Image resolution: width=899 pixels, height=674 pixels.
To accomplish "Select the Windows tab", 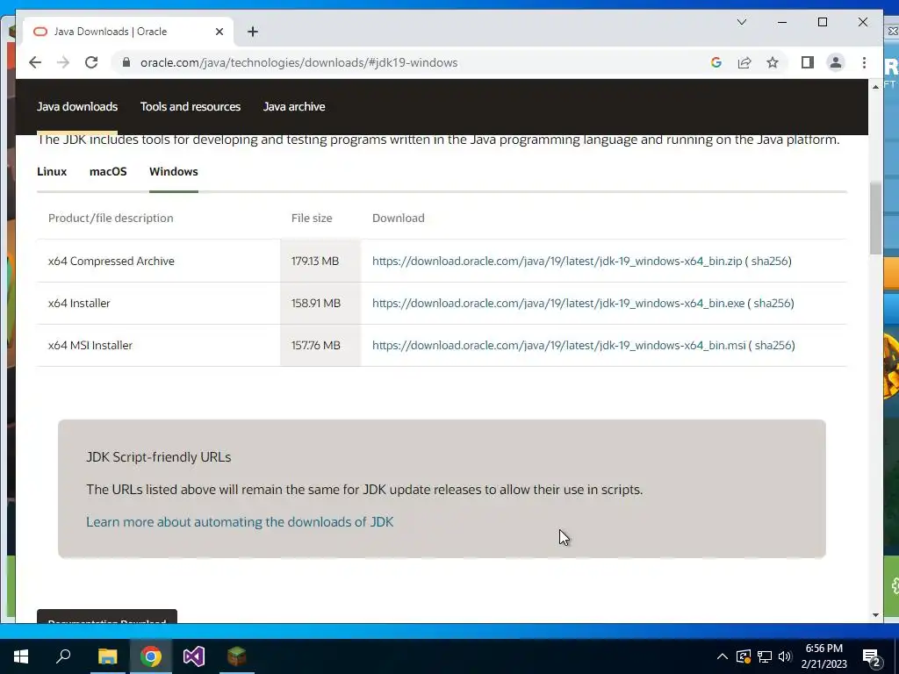I will tap(174, 171).
